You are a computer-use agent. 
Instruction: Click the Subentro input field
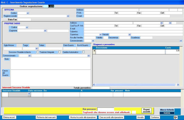tap(134, 32)
